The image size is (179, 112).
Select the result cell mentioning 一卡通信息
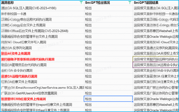[x=156, y=14]
